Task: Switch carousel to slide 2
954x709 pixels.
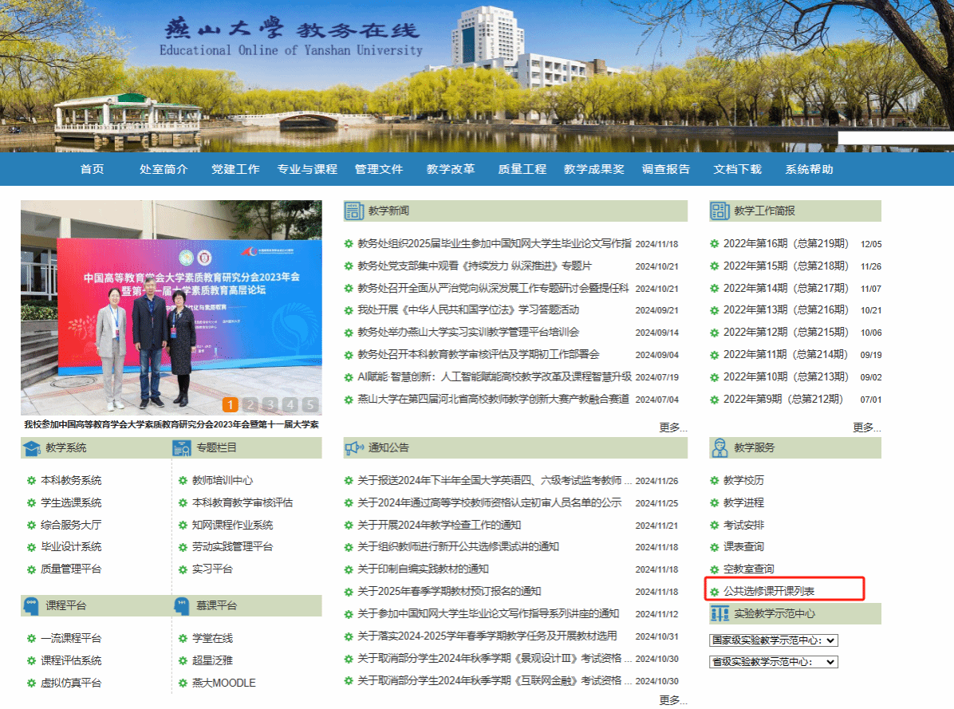Action: pyautogui.click(x=250, y=405)
